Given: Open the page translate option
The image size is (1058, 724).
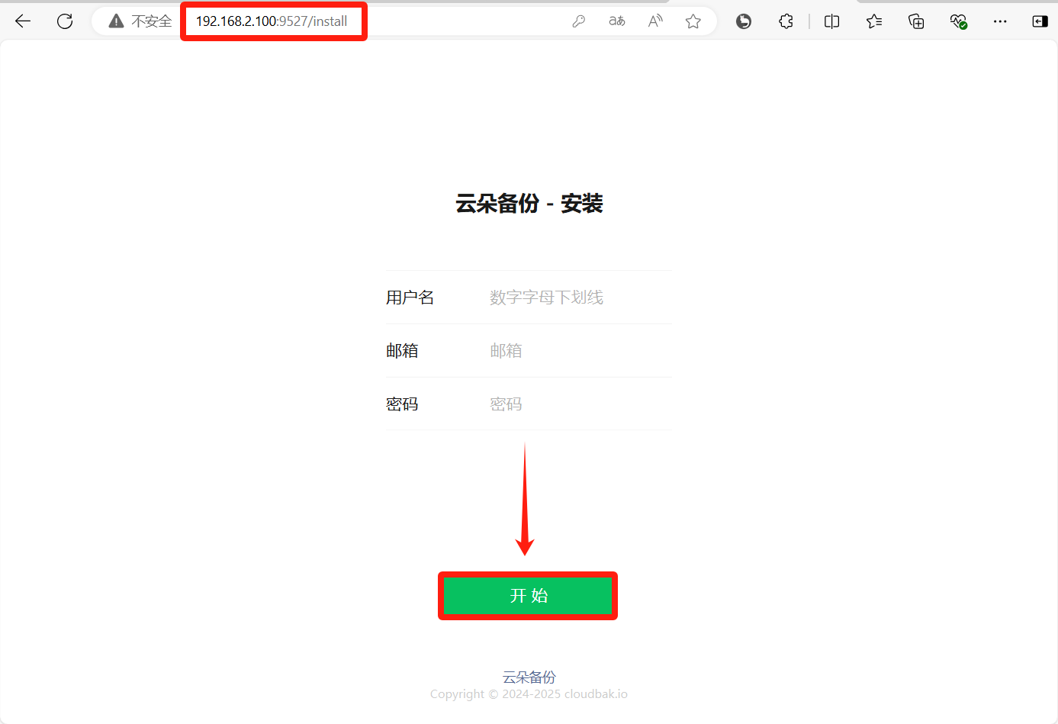Looking at the screenshot, I should click(x=616, y=21).
